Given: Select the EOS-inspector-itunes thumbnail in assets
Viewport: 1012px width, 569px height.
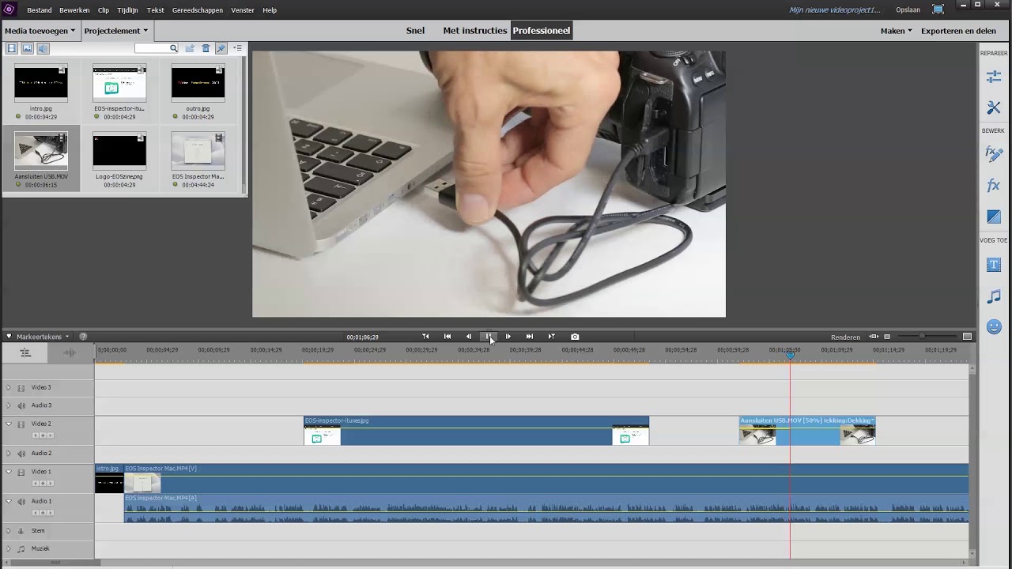Looking at the screenshot, I should click(x=119, y=83).
